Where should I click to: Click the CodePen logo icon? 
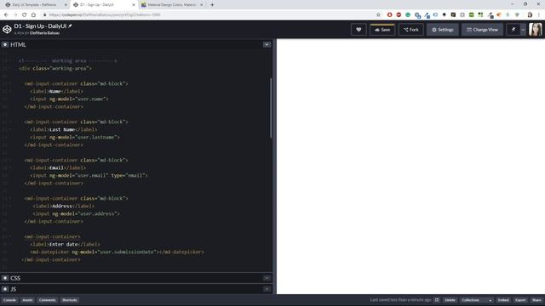click(7, 29)
